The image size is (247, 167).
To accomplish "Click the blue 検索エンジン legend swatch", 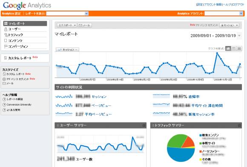I will coord(201,135).
